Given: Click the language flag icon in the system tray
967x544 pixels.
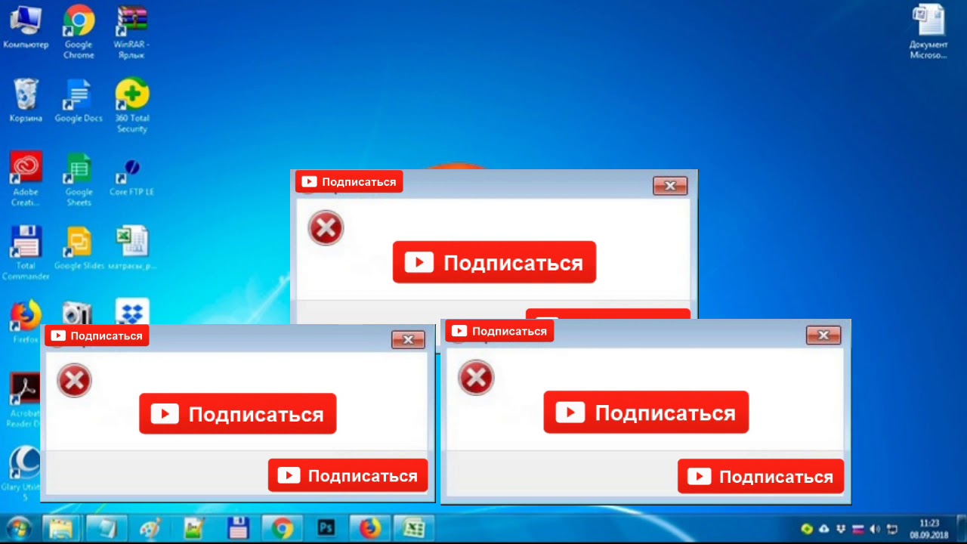Looking at the screenshot, I should click(x=858, y=529).
